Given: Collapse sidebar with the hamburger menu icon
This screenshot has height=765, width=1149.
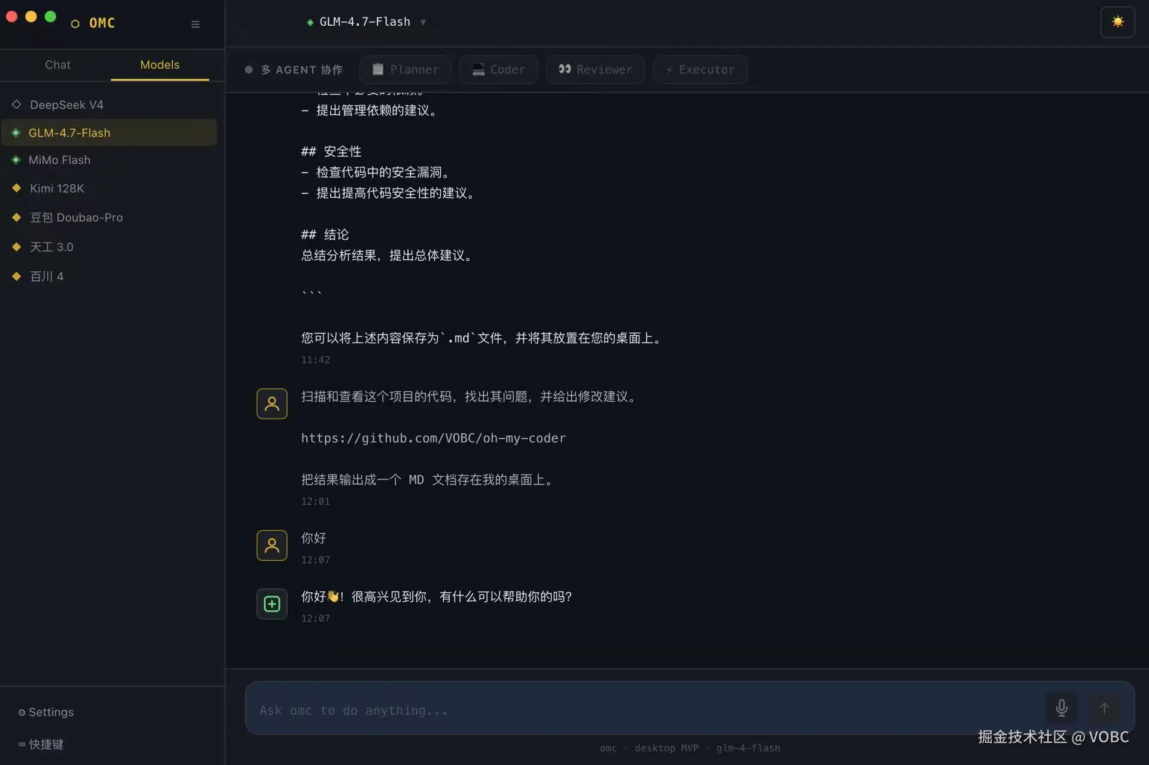Looking at the screenshot, I should click(196, 24).
